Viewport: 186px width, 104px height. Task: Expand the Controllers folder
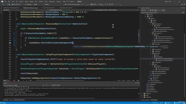[x=151, y=51]
